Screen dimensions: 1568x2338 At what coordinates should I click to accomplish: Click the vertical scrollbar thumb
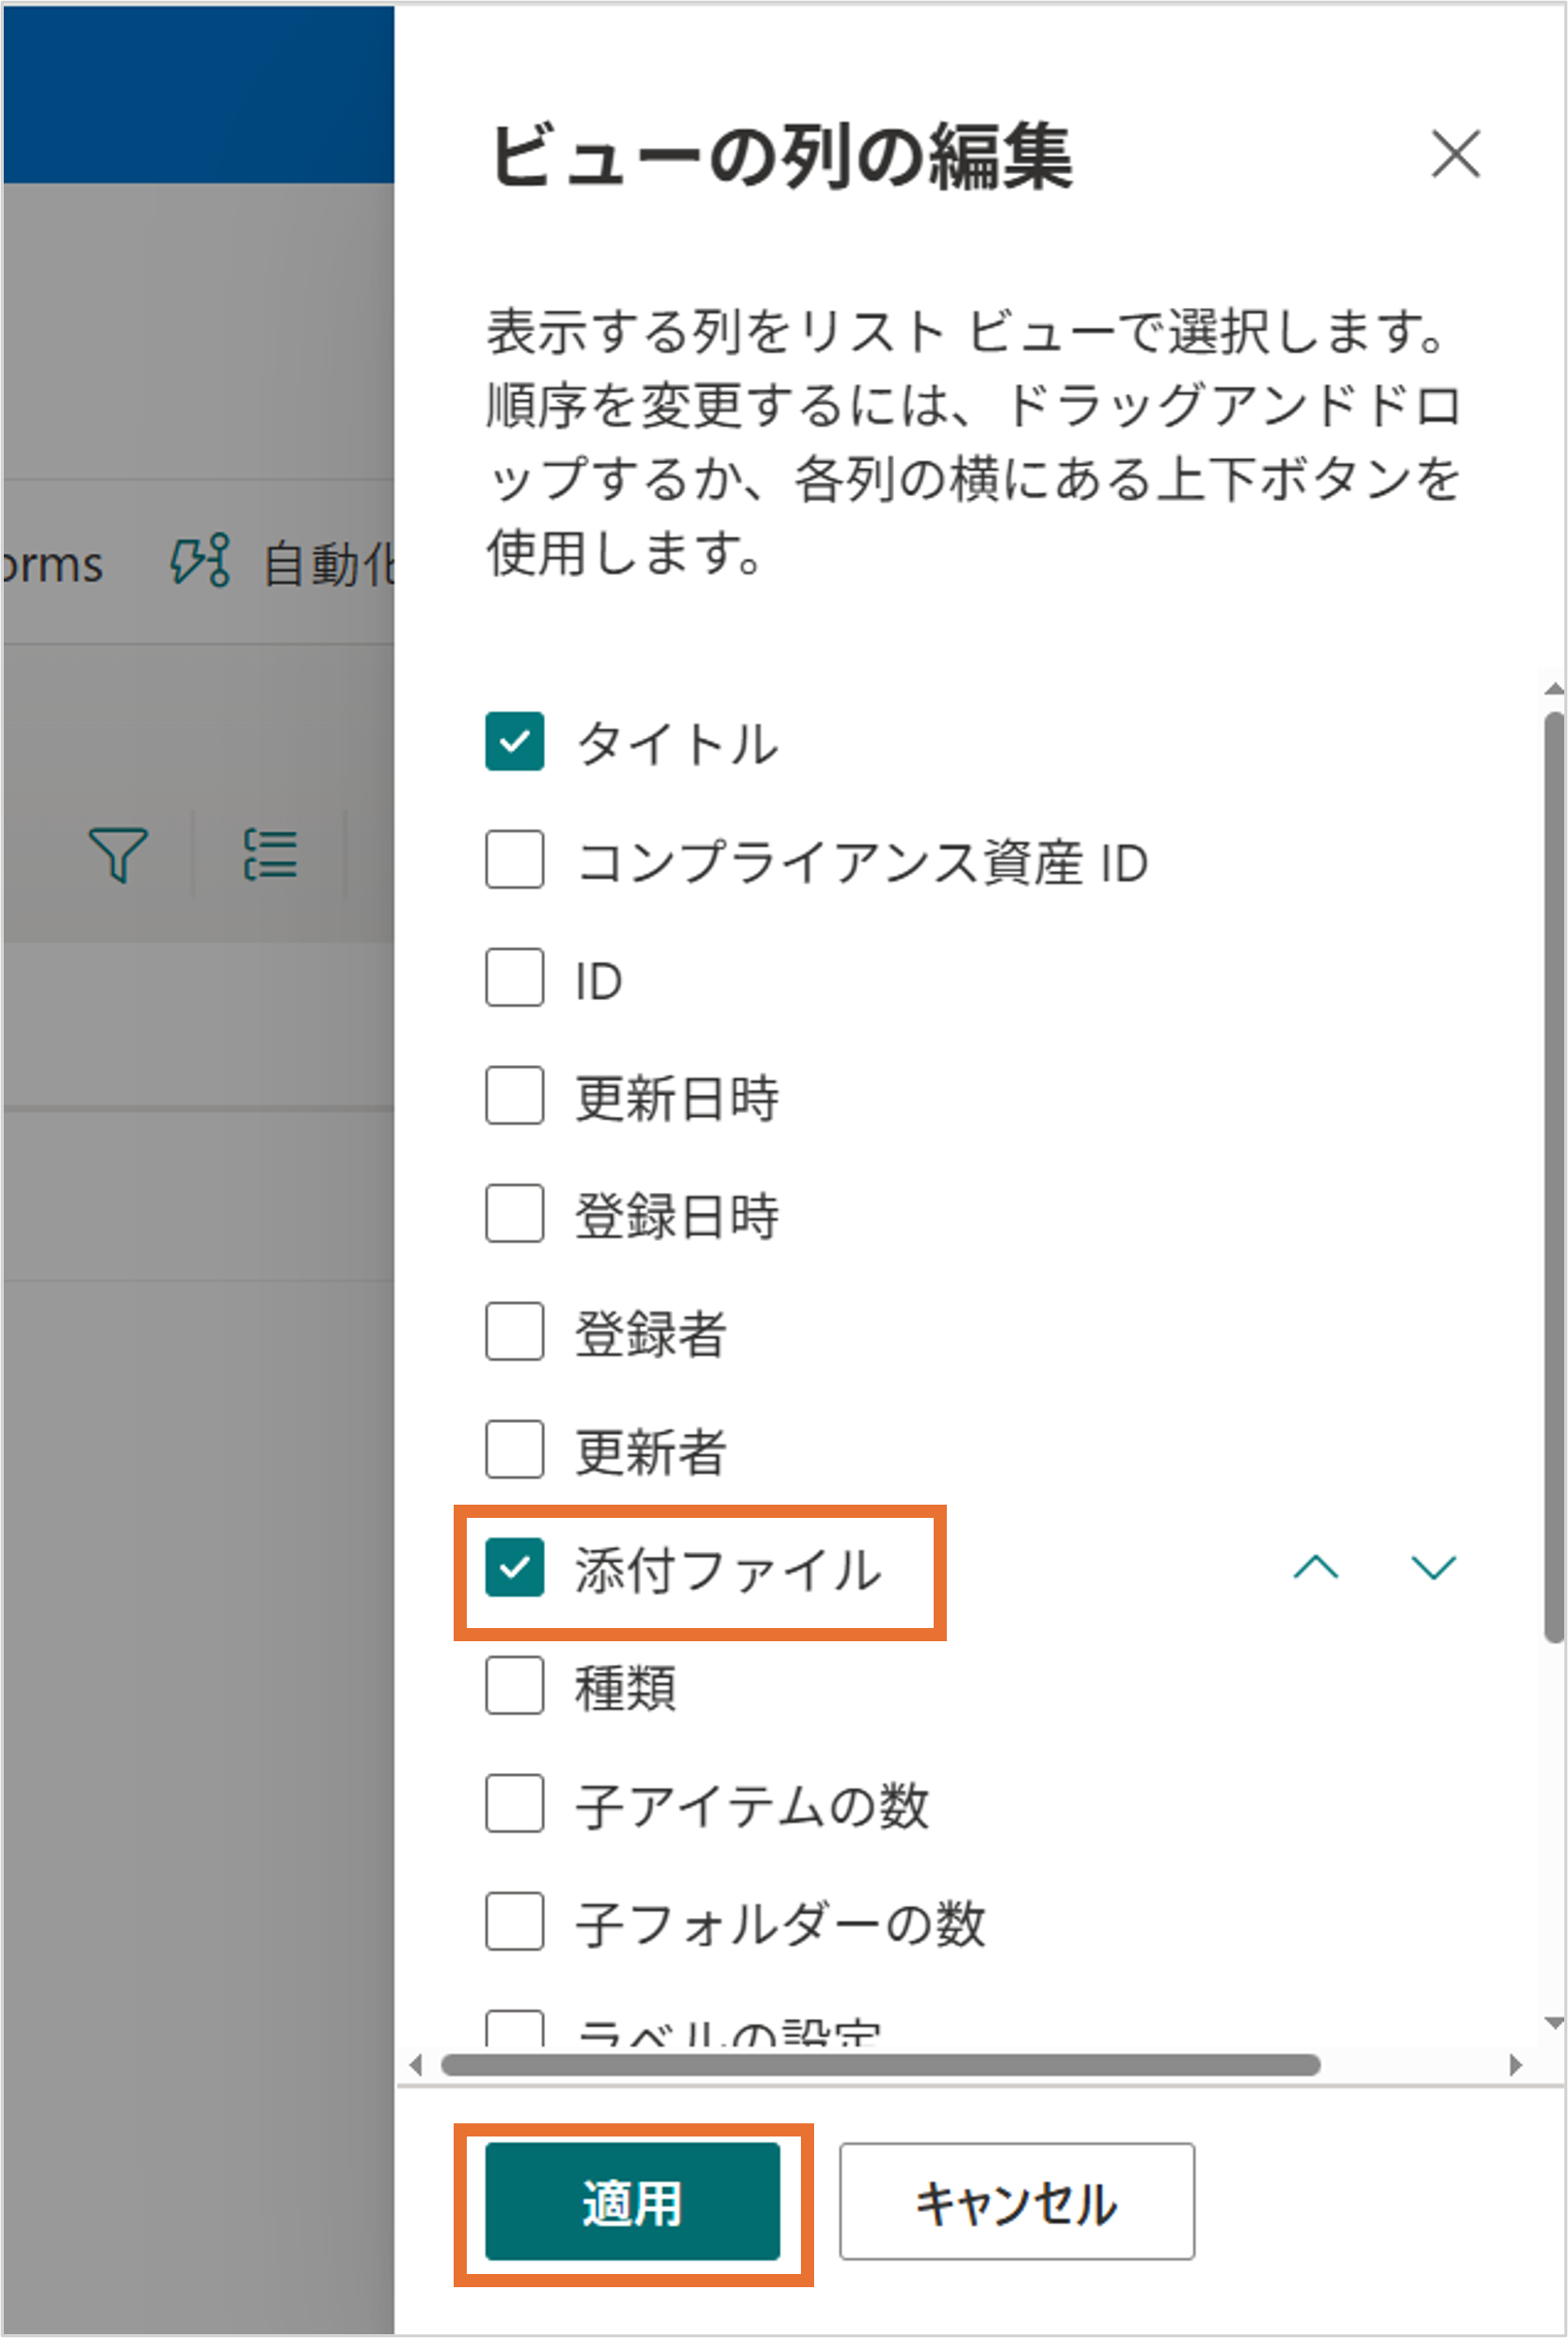pyautogui.click(x=1554, y=1175)
